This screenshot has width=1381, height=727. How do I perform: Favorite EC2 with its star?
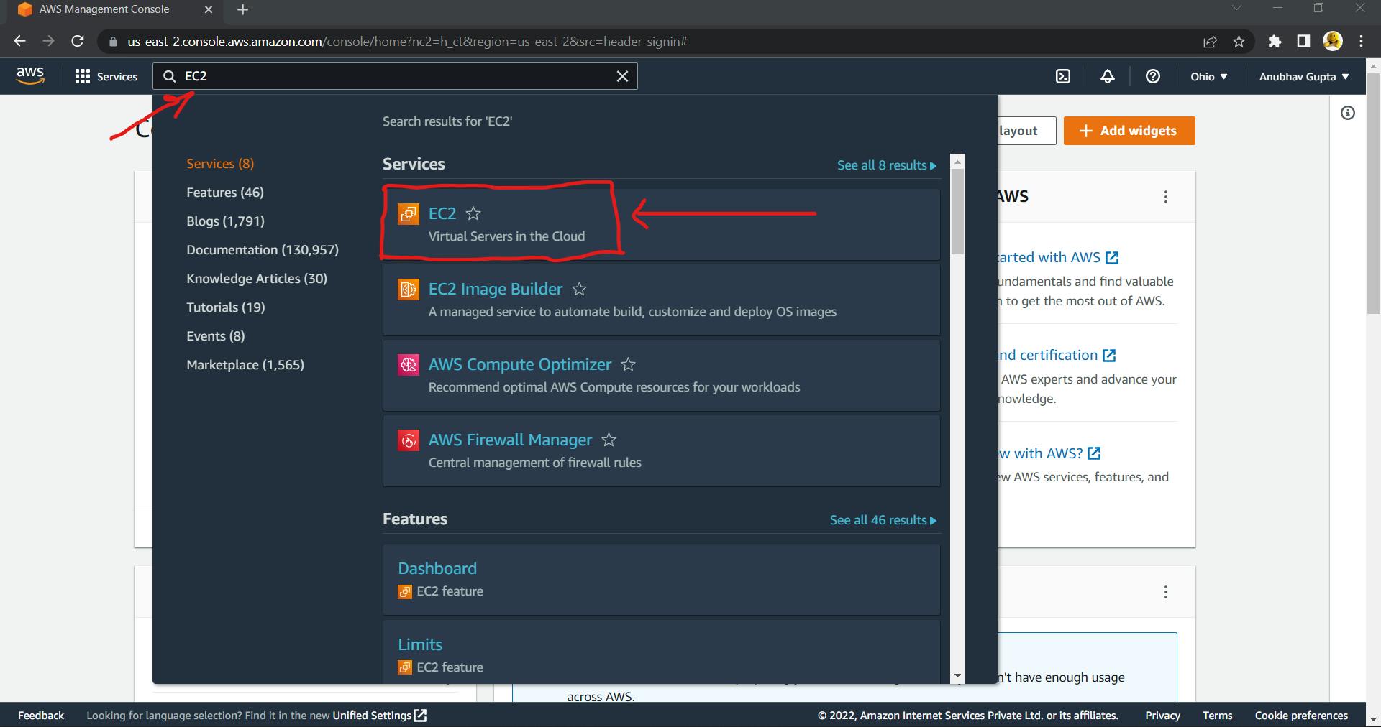(473, 213)
